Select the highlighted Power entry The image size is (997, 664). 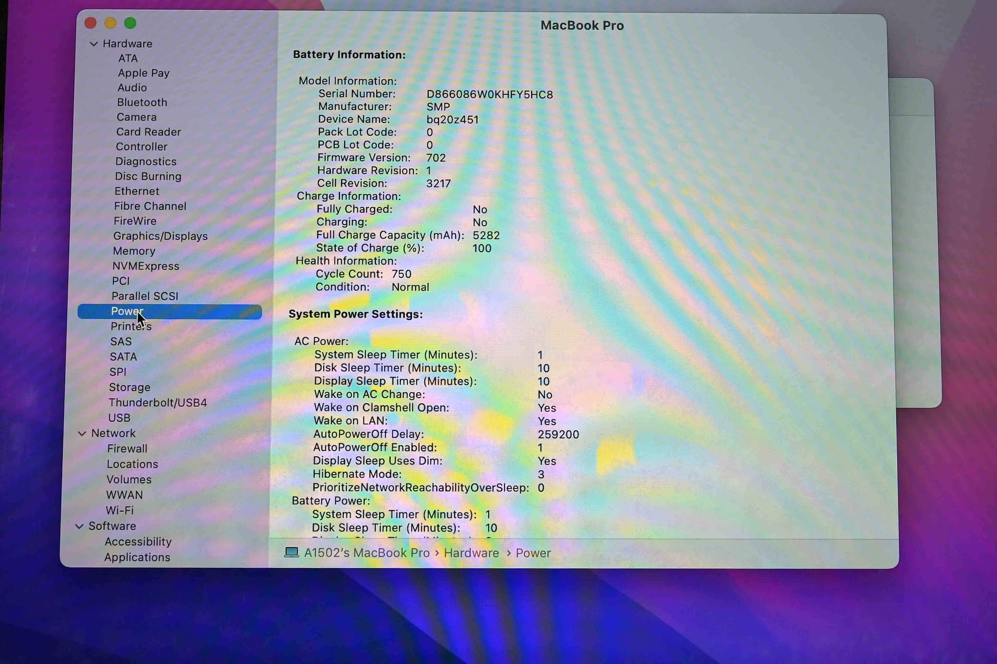169,311
